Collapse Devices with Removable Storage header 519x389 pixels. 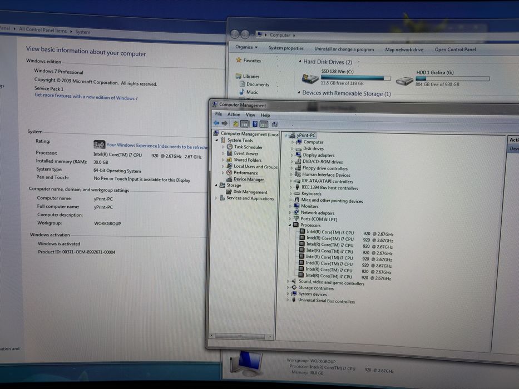pyautogui.click(x=299, y=93)
